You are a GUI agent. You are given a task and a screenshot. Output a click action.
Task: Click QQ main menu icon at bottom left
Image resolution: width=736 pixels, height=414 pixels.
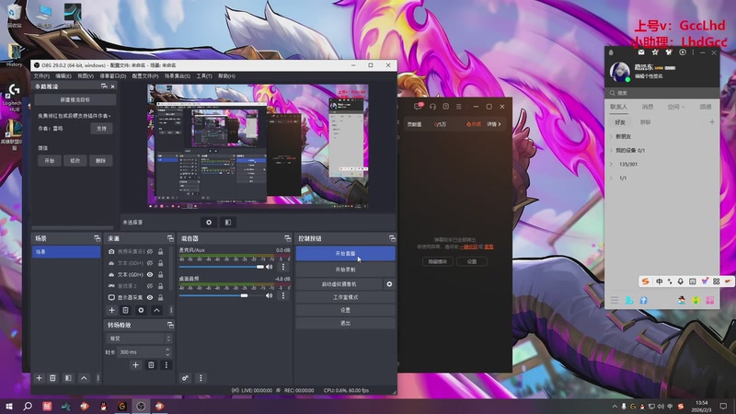click(x=614, y=301)
